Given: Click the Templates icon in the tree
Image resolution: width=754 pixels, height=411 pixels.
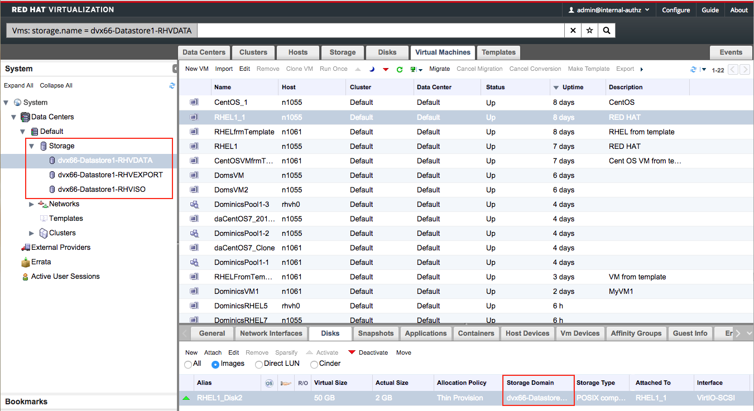Looking at the screenshot, I should pos(44,219).
